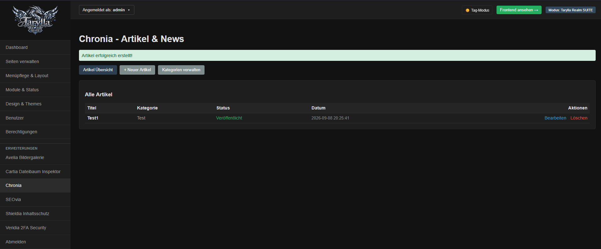Open Menüpflege & Layout
Viewport: 601px width, 249px height.
(35, 76)
